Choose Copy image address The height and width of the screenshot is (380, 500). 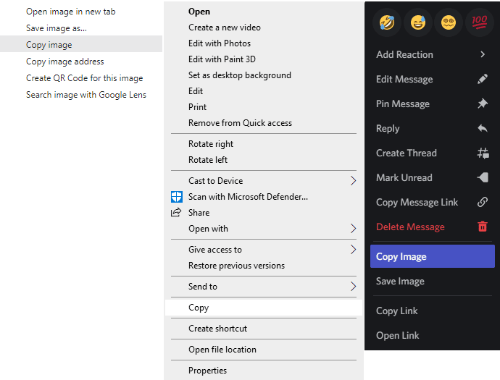pos(65,61)
